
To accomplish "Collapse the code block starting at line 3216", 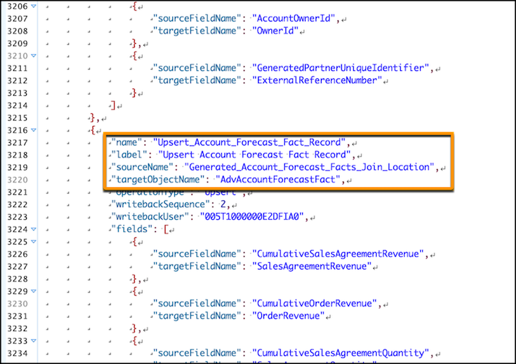I will pos(34,130).
